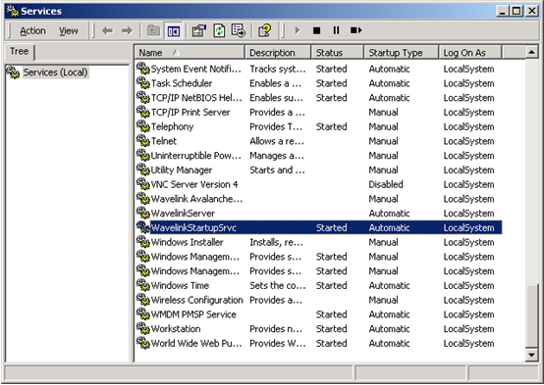This screenshot has width=544, height=385.
Task: Click the Telephony service gear icon
Action: click(x=143, y=126)
